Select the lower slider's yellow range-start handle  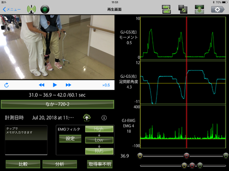(x=184, y=165)
